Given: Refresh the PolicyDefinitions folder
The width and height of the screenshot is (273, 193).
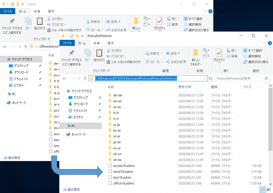Looking at the screenshot, I should tap(210, 79).
